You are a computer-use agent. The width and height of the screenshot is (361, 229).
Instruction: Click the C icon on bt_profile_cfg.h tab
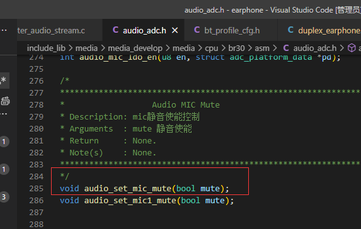pos(197,30)
